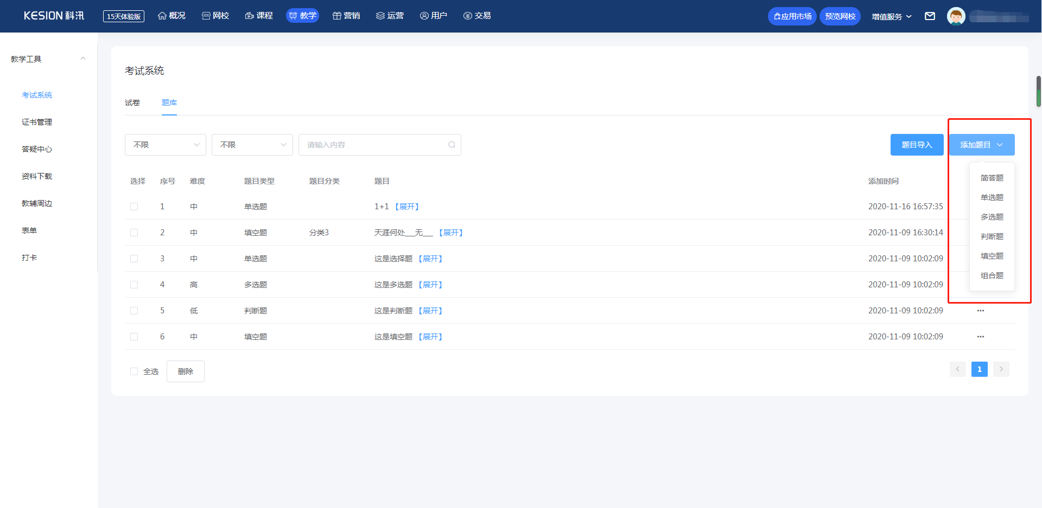Collapse the 教学工具 sidebar section
The image size is (1042, 508).
tap(83, 59)
